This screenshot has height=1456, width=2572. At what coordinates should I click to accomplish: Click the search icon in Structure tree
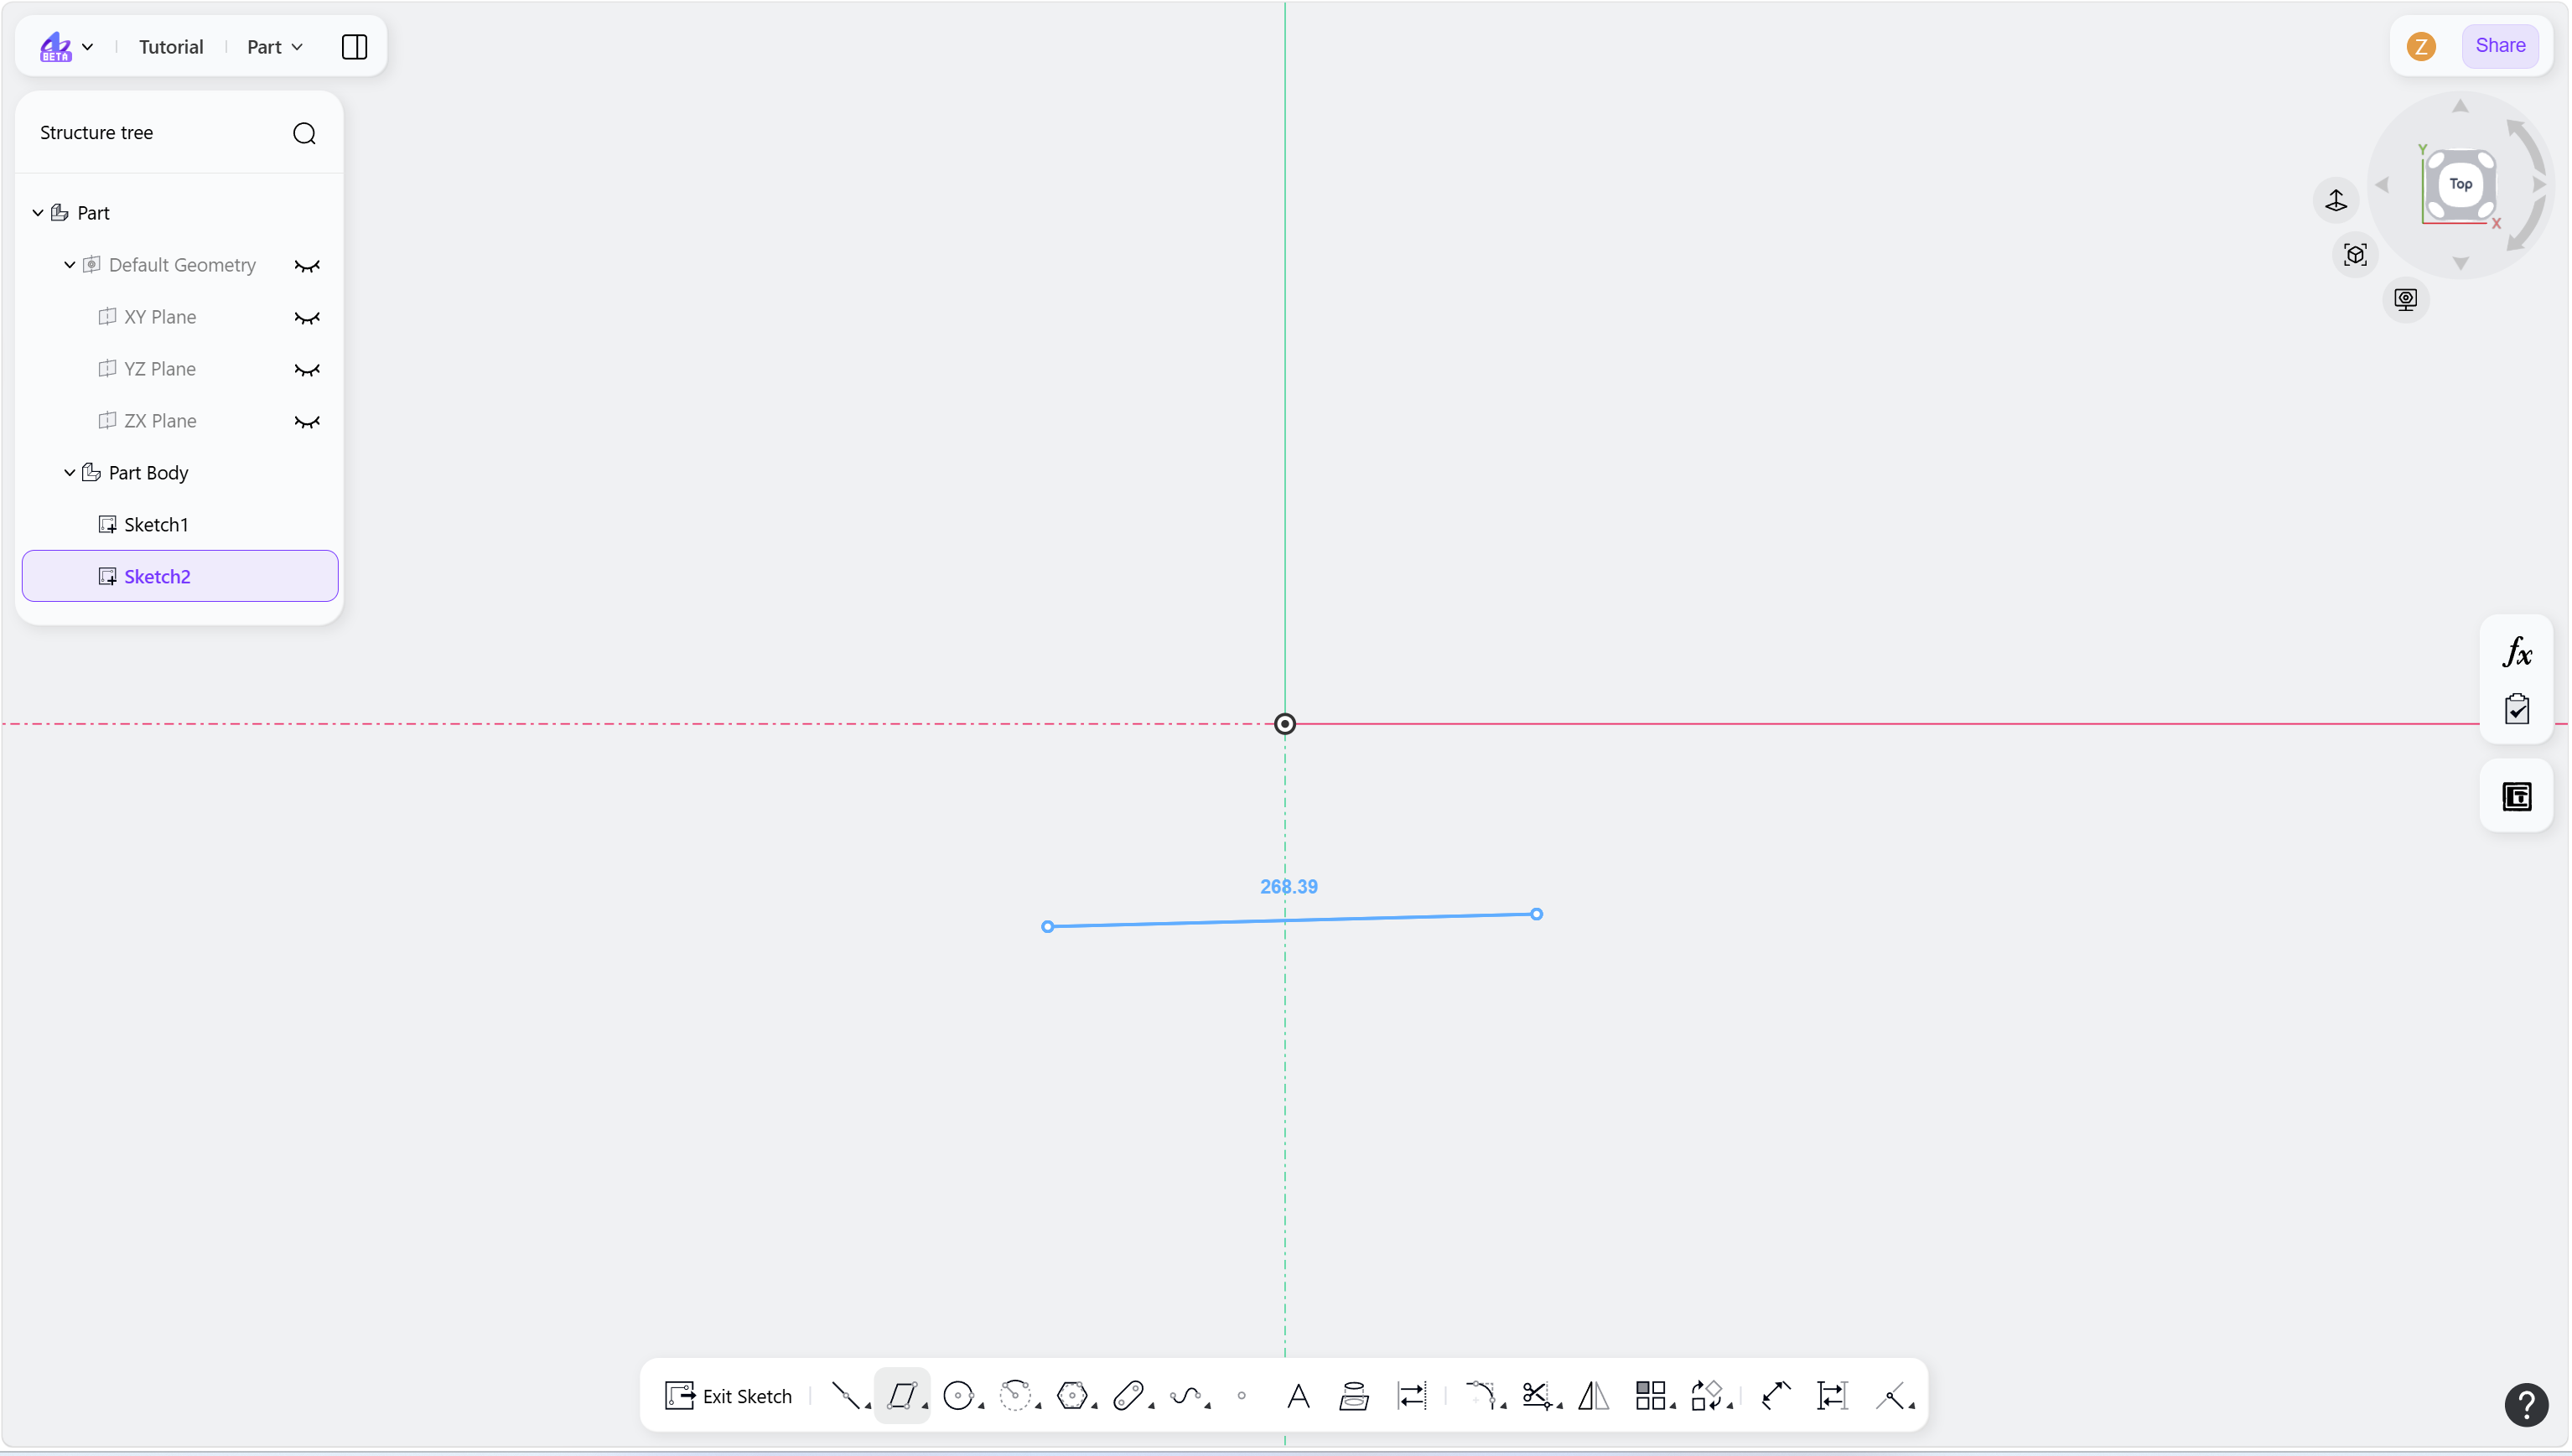[x=304, y=133]
